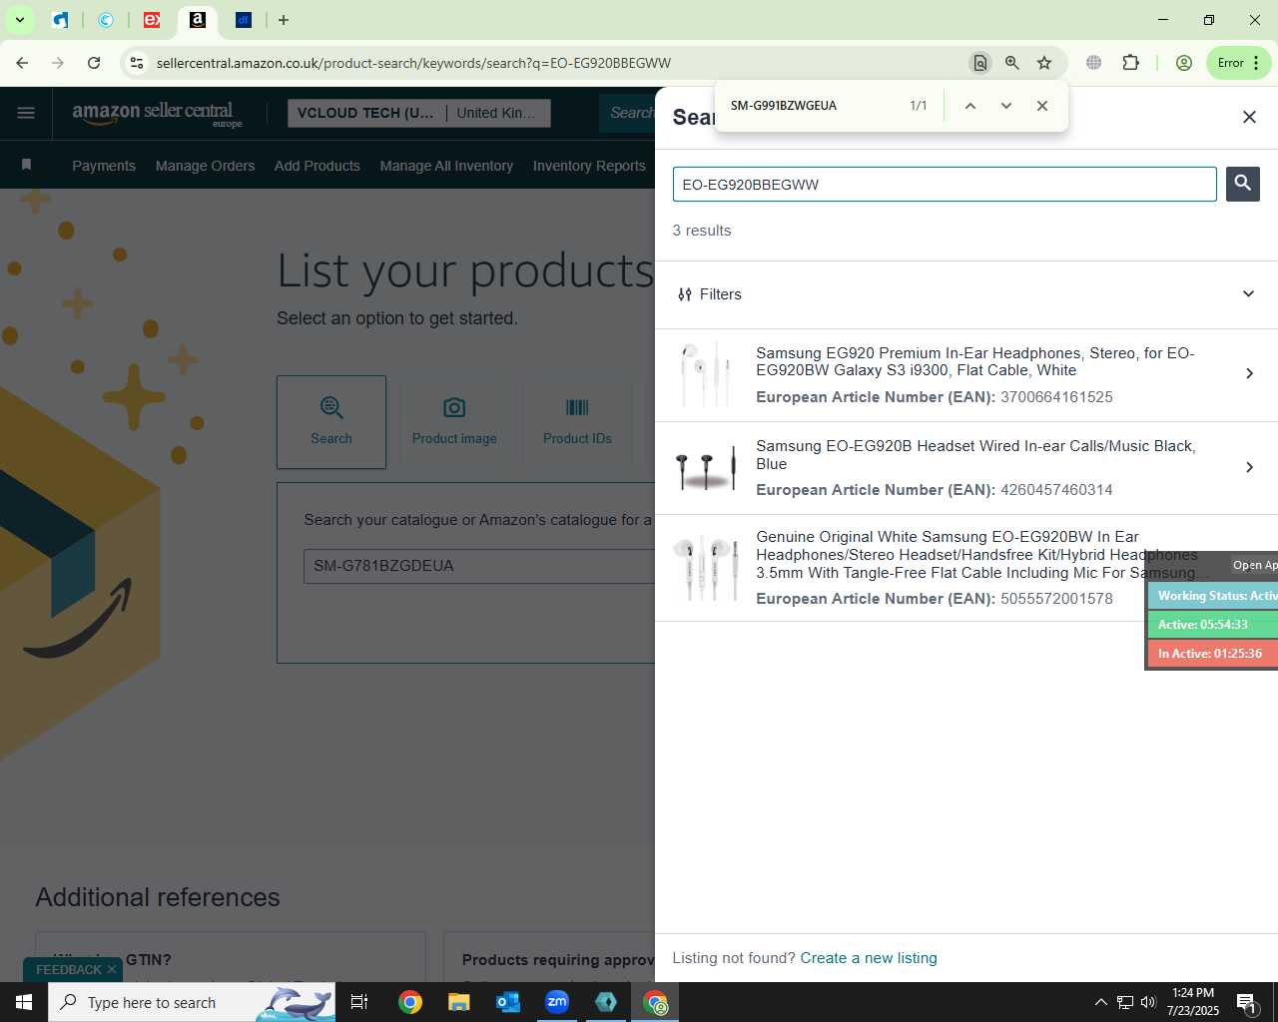
Task: Click the Genuine Original White Samsung thumbnail
Action: tap(705, 567)
